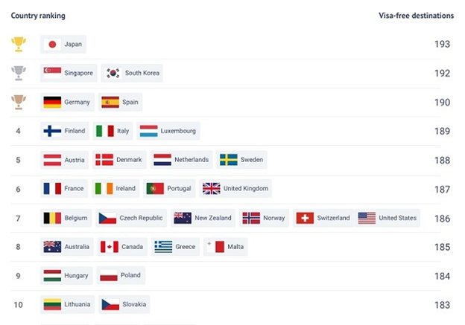
Task: Open the Singapore country chip
Action: pyautogui.click(x=69, y=73)
